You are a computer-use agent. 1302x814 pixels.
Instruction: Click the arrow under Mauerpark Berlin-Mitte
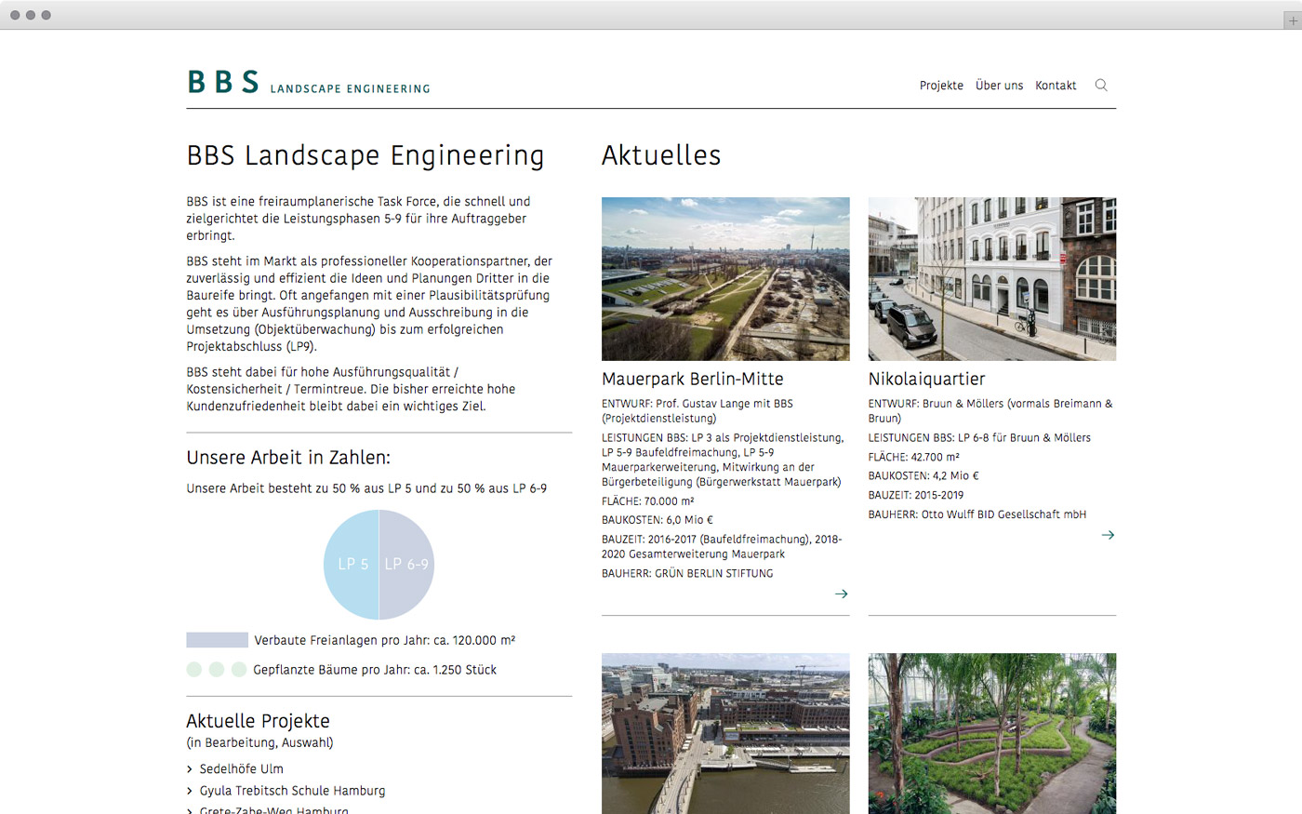click(x=842, y=594)
